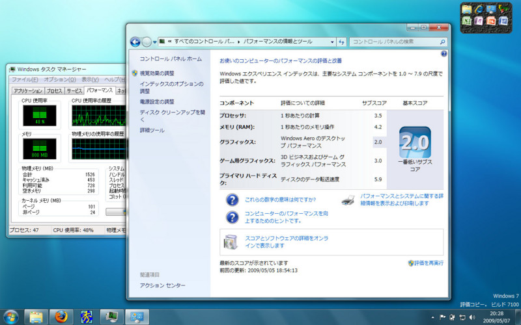
Task: Click the software box icon for online details
Action: point(231,242)
